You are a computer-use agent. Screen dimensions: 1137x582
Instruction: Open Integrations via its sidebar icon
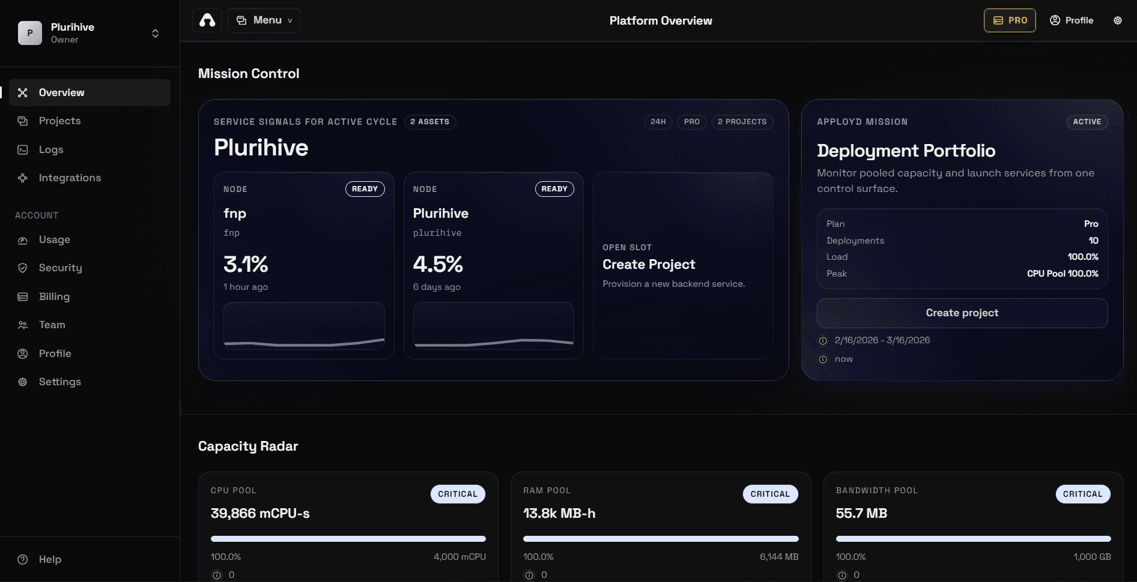click(x=22, y=178)
